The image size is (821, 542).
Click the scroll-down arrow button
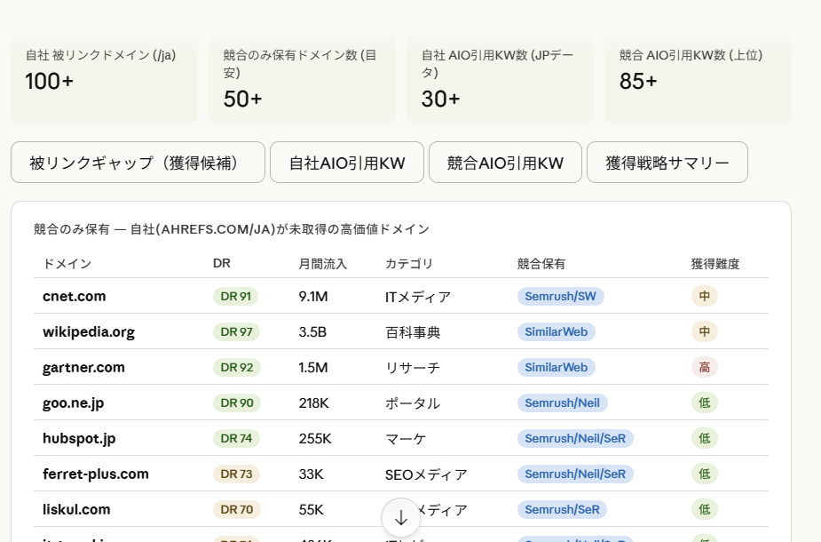pos(400,517)
